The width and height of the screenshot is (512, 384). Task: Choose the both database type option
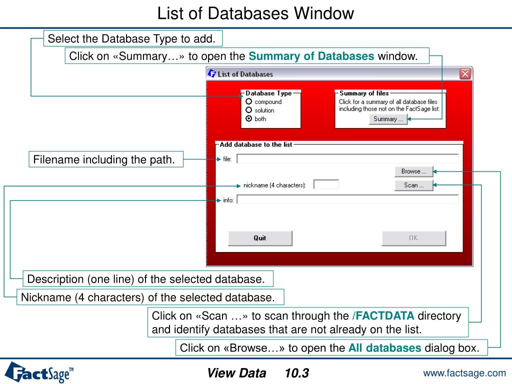pyautogui.click(x=249, y=118)
